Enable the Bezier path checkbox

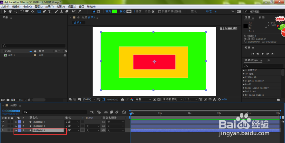[x=160, y=12]
